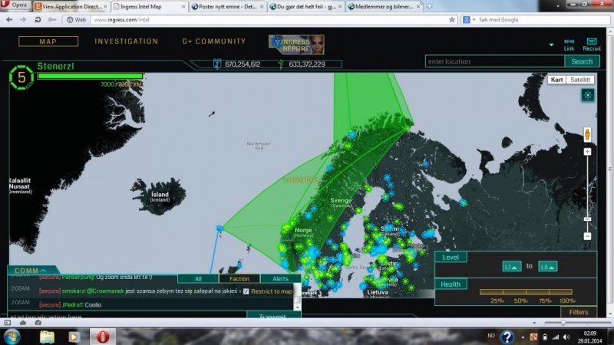Click the Transmit button

[x=272, y=315]
